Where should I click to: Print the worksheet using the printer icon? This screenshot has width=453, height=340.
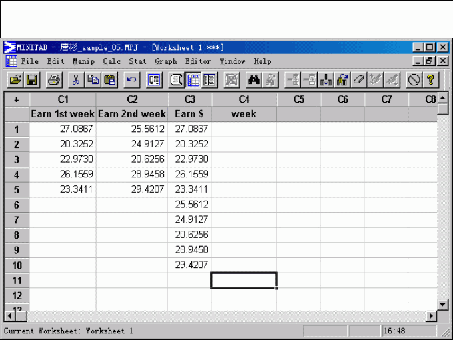pyautogui.click(x=54, y=80)
